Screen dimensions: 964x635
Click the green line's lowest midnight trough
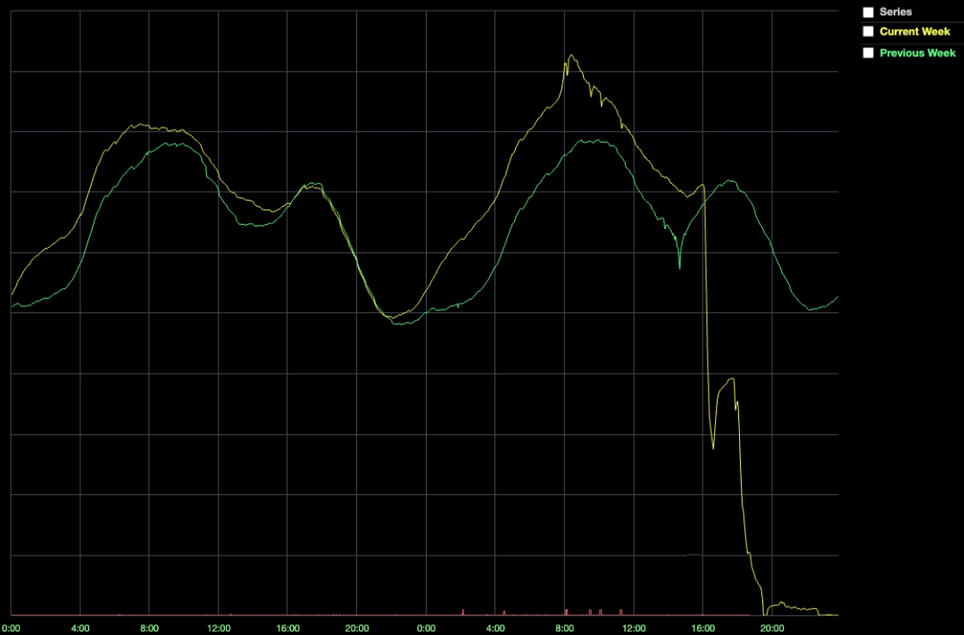click(401, 323)
